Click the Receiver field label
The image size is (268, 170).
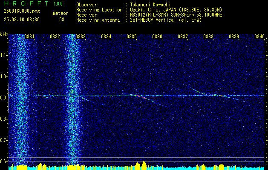point(86,15)
